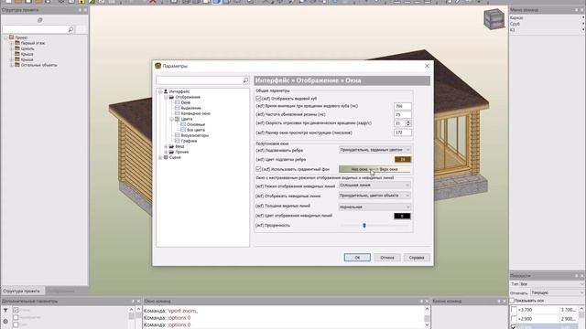This screenshot has height=329, width=586.
Task: Open the Отмечать dropdown in the right panel
Action: pyautogui.click(x=557, y=292)
